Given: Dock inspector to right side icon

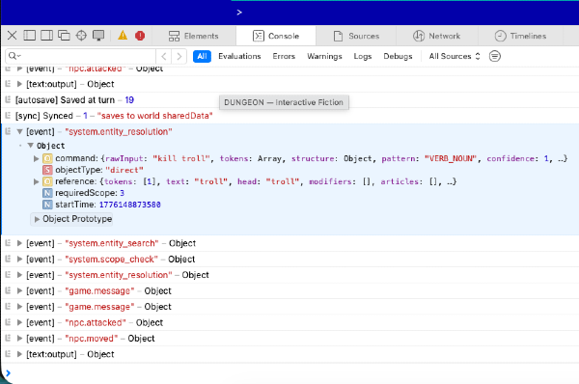Looking at the screenshot, I should click(46, 36).
